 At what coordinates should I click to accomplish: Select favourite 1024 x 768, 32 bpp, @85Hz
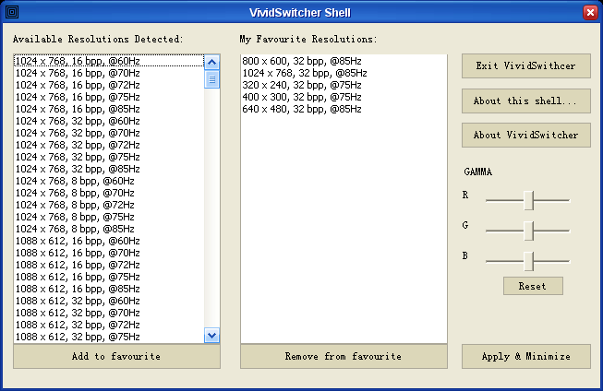pos(344,73)
